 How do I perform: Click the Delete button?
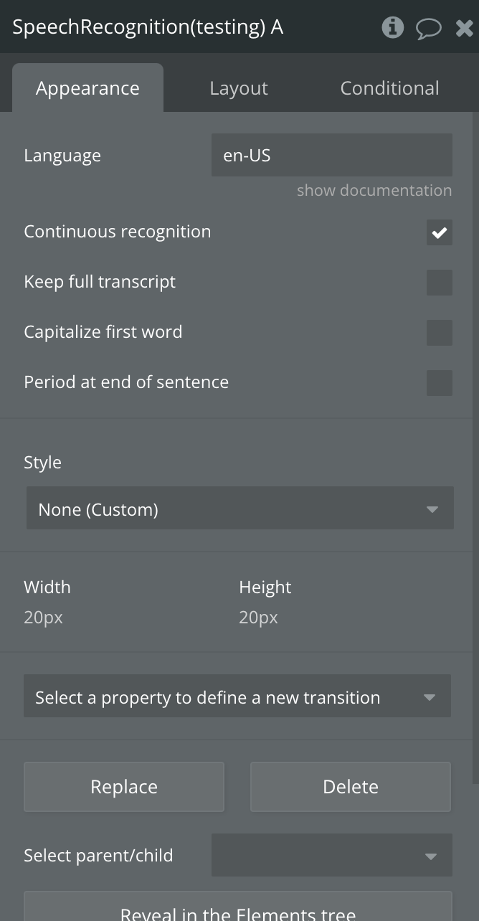click(350, 787)
